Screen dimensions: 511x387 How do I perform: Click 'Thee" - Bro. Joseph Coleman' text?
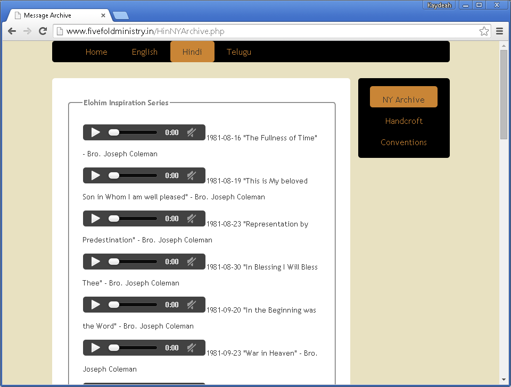click(x=131, y=283)
